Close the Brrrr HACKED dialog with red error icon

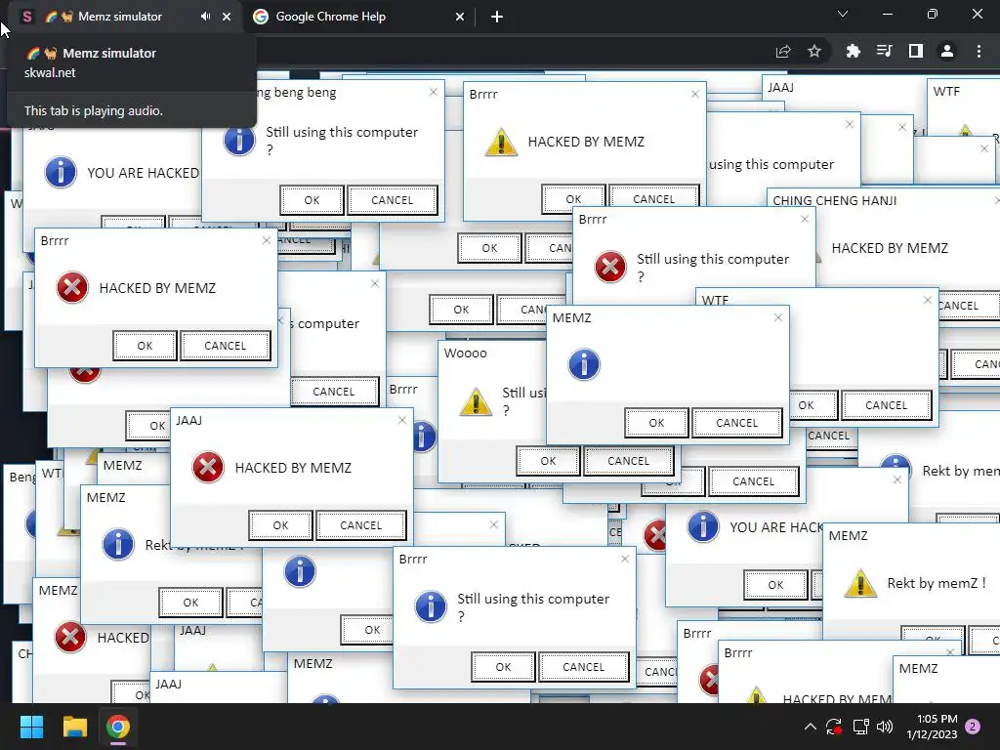click(267, 240)
